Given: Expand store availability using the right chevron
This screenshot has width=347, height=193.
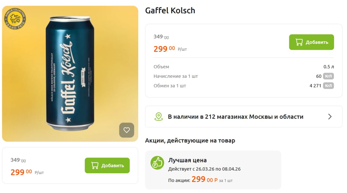Looking at the screenshot, I should [330, 117].
